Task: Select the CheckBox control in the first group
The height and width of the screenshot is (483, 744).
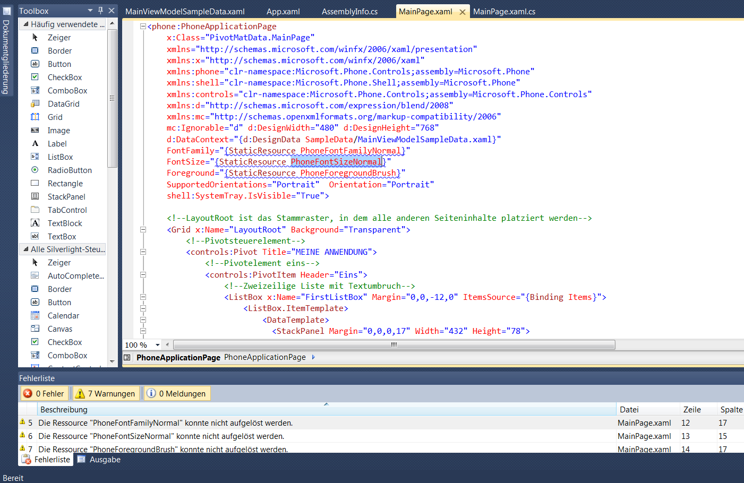Action: point(65,77)
